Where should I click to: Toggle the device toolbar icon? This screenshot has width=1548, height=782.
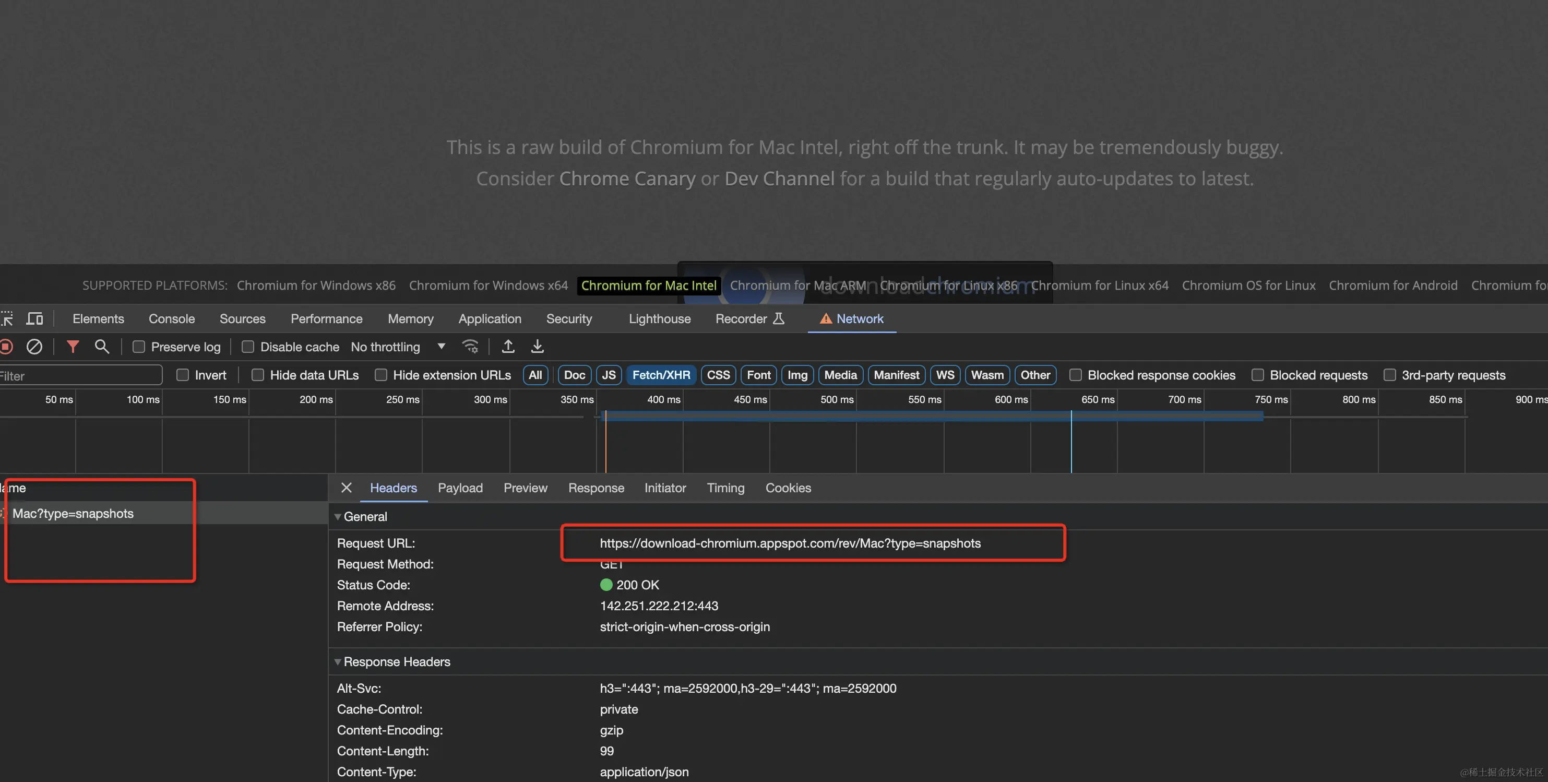pos(35,318)
